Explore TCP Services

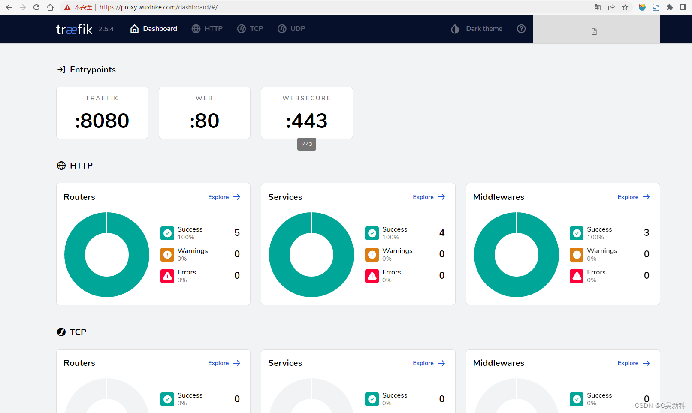tap(429, 363)
